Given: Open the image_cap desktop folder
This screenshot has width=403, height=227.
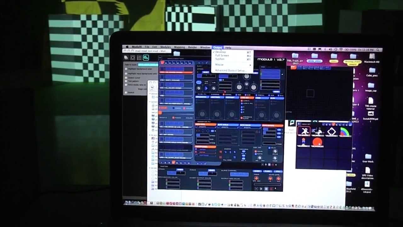Looking at the screenshot, I should [371, 87].
